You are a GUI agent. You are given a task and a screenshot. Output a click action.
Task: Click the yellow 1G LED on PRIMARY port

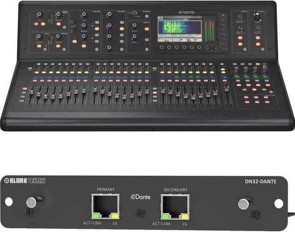(115, 216)
